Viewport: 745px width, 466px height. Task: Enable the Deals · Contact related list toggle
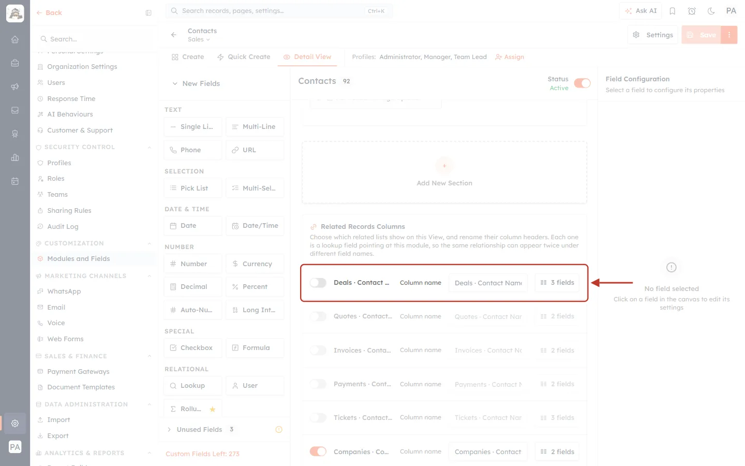318,283
